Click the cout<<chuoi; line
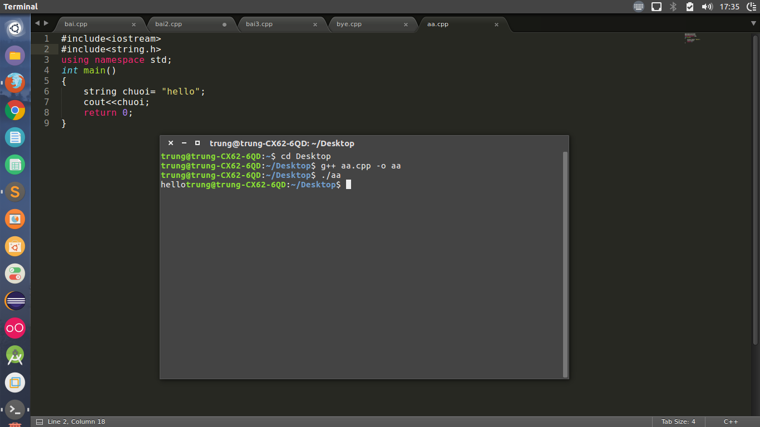 [x=117, y=102]
